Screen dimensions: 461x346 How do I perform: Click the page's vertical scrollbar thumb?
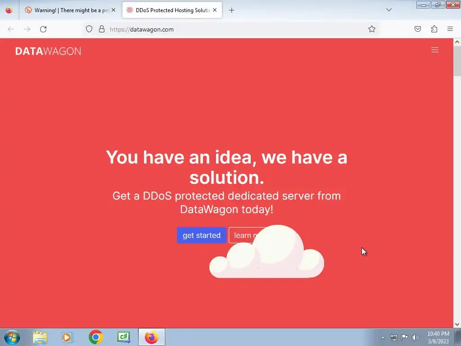tap(457, 61)
